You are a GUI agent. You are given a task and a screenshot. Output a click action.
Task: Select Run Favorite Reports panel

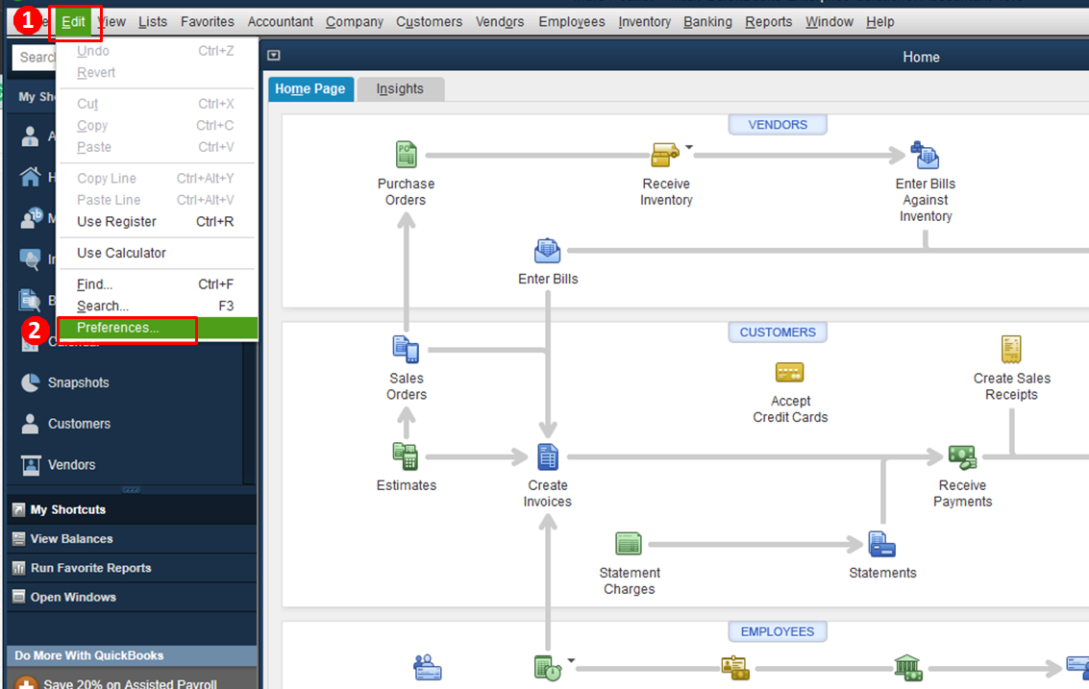click(x=132, y=568)
